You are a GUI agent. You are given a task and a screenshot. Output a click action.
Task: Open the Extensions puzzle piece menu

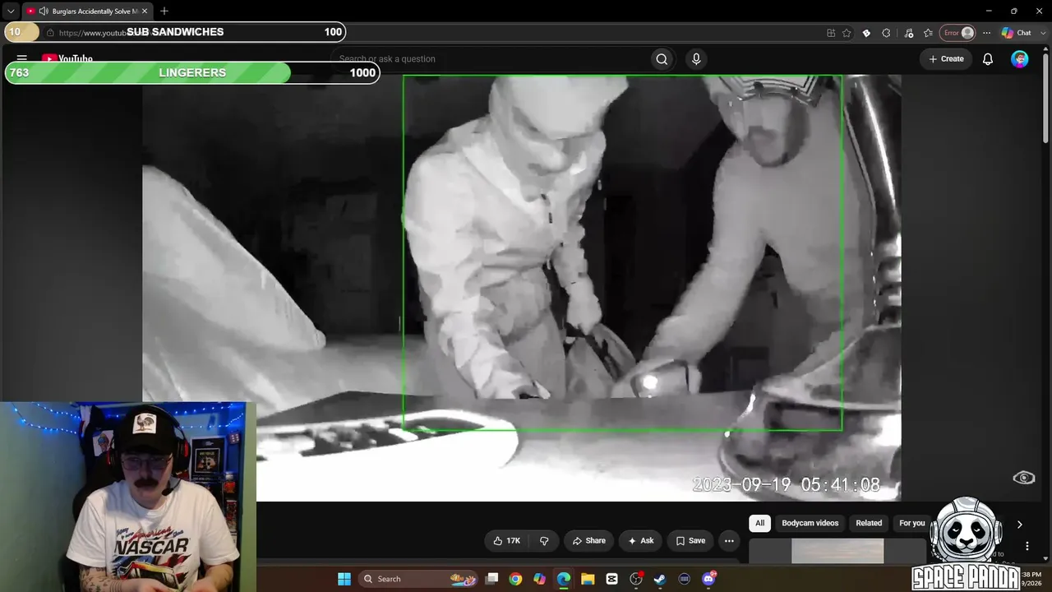pos(886,33)
